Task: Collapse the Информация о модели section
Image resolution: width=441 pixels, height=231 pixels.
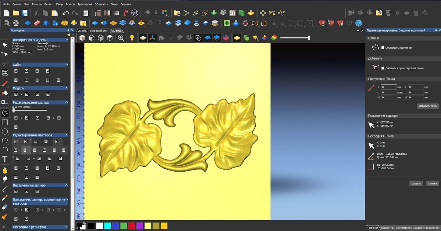Action: coord(67,40)
